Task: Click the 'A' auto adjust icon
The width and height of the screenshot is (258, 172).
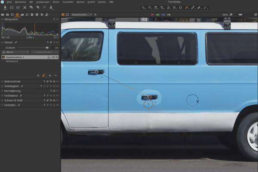Action: [x=51, y=8]
